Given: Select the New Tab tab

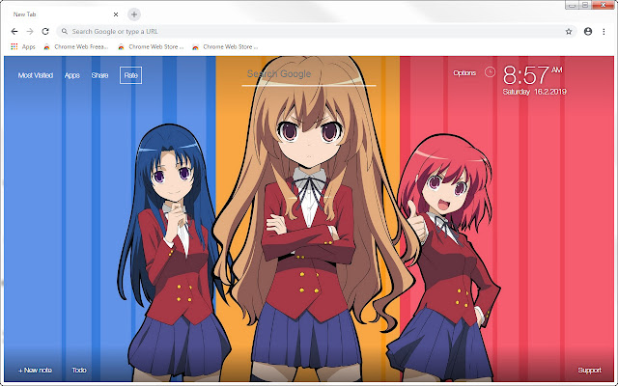Looking at the screenshot, I should pyautogui.click(x=63, y=14).
